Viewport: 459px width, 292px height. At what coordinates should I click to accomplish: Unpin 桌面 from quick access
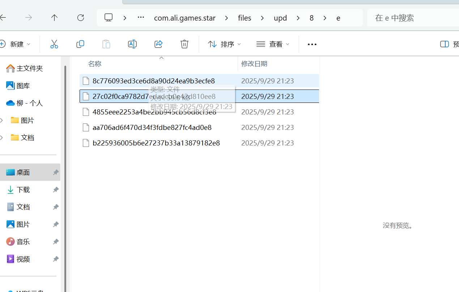point(56,173)
